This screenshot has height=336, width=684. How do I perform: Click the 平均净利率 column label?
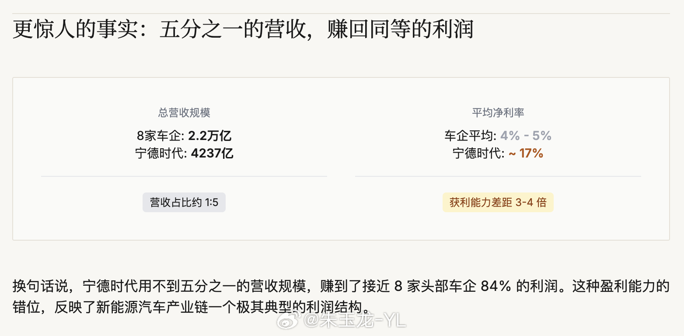tap(498, 112)
